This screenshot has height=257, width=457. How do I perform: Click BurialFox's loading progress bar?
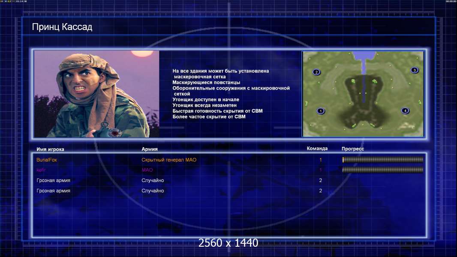click(x=382, y=159)
